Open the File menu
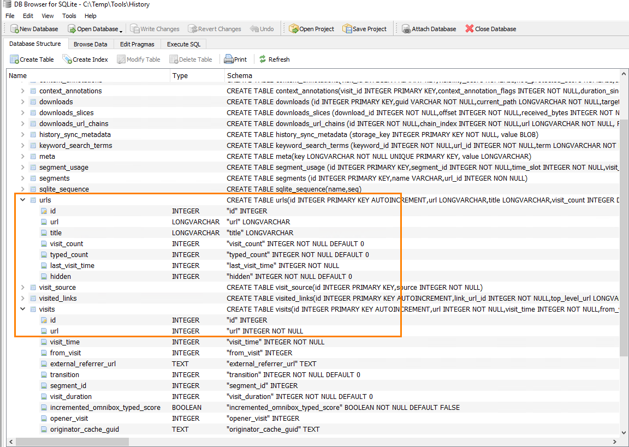The height and width of the screenshot is (447, 629). tap(10, 16)
